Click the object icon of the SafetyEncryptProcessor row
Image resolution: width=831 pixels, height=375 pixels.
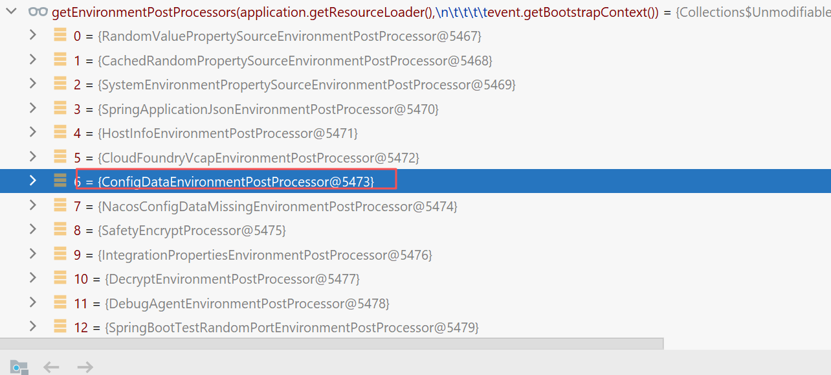(60, 230)
